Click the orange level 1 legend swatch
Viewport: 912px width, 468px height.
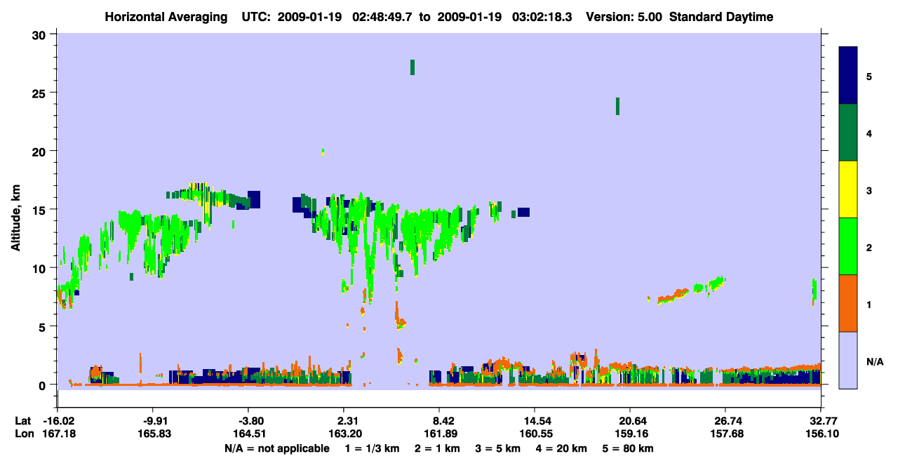click(848, 303)
